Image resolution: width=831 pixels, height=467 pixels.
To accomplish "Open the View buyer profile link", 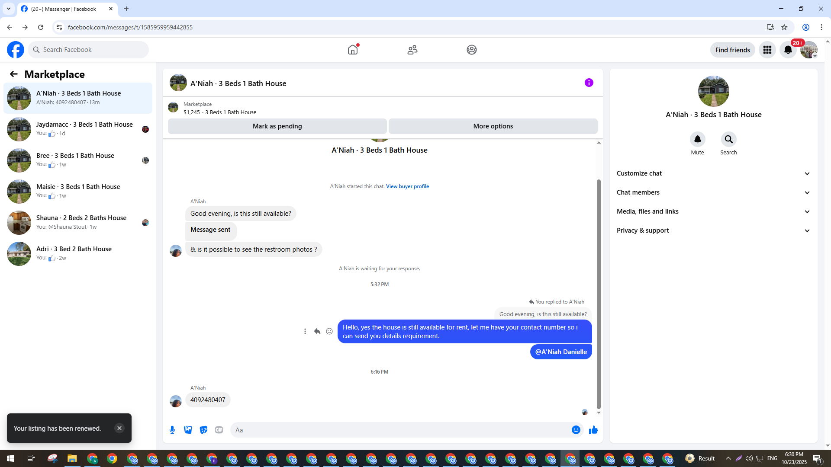I will tap(407, 186).
